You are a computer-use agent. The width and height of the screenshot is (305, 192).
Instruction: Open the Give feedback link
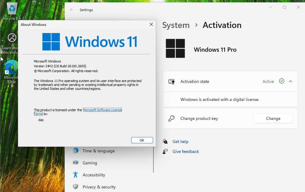click(x=186, y=151)
